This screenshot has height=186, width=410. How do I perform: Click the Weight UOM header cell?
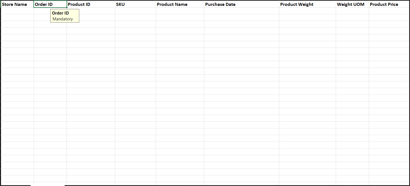click(352, 4)
